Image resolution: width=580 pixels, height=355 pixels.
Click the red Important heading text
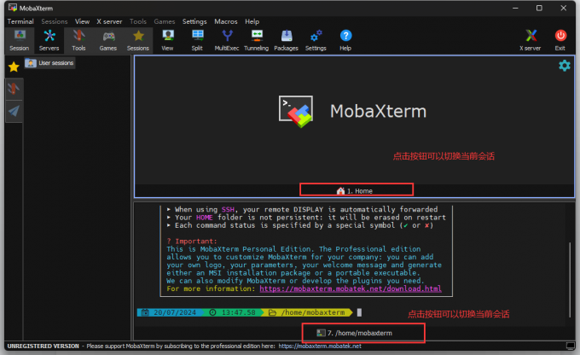[x=192, y=242]
